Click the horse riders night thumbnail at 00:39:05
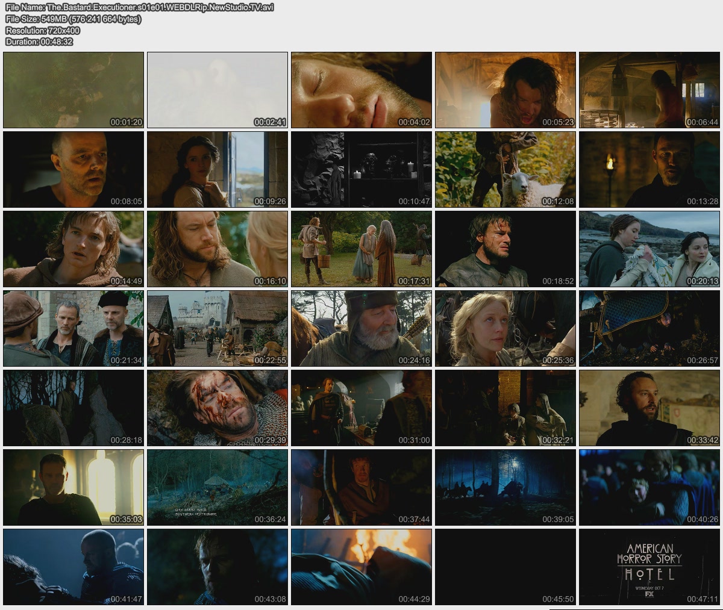Image resolution: width=723 pixels, height=610 pixels. pyautogui.click(x=505, y=488)
